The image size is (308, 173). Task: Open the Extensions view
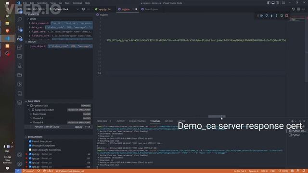pos(20,47)
